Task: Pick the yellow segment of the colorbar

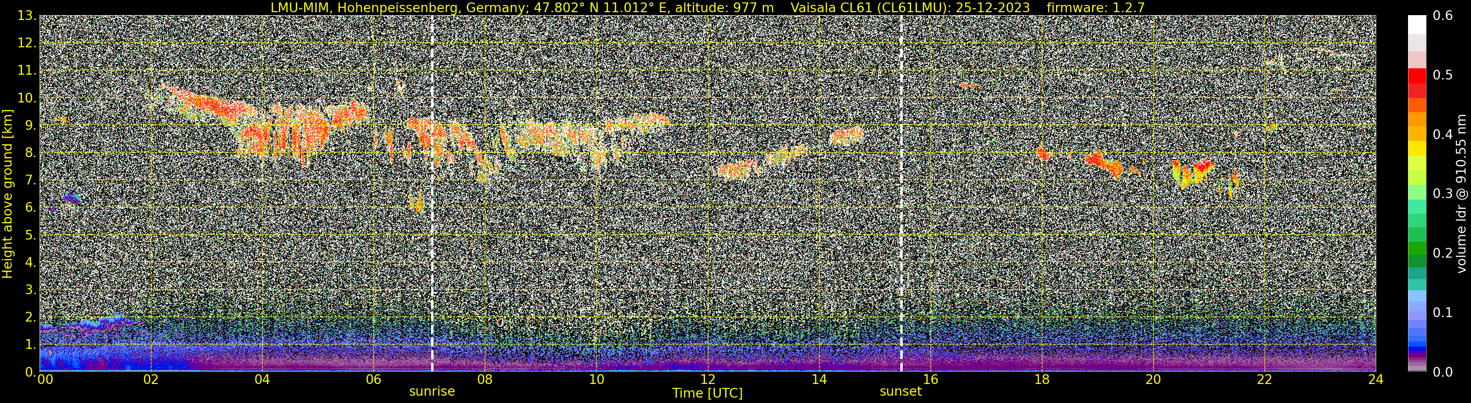Action: click(x=1417, y=148)
